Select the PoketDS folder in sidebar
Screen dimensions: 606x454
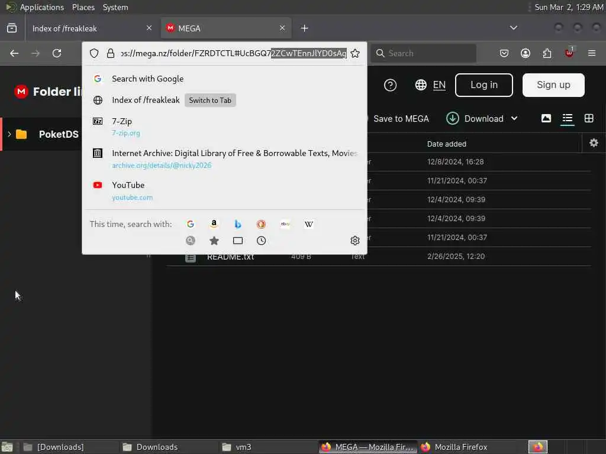coord(59,134)
